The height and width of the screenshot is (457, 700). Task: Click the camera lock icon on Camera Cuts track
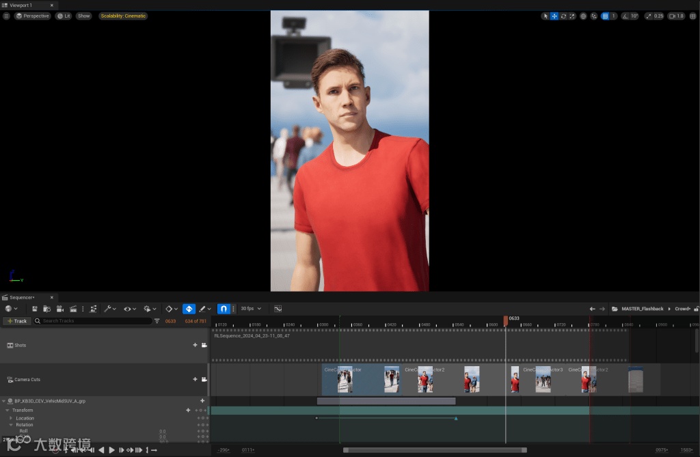coord(204,379)
